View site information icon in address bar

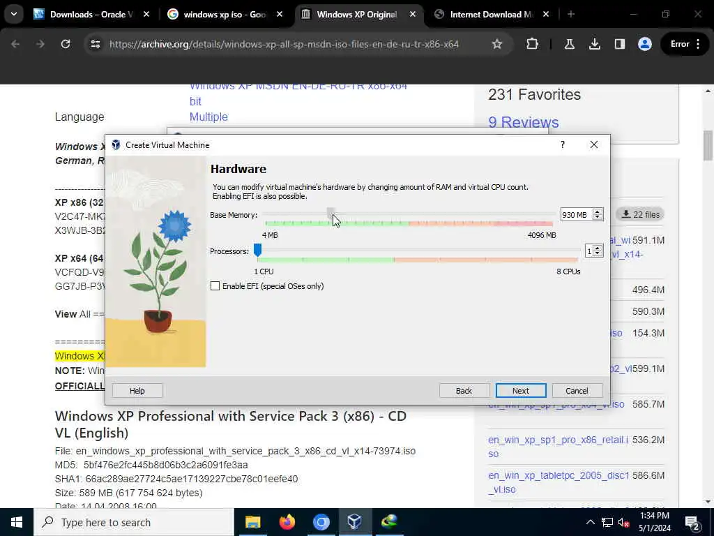95,44
